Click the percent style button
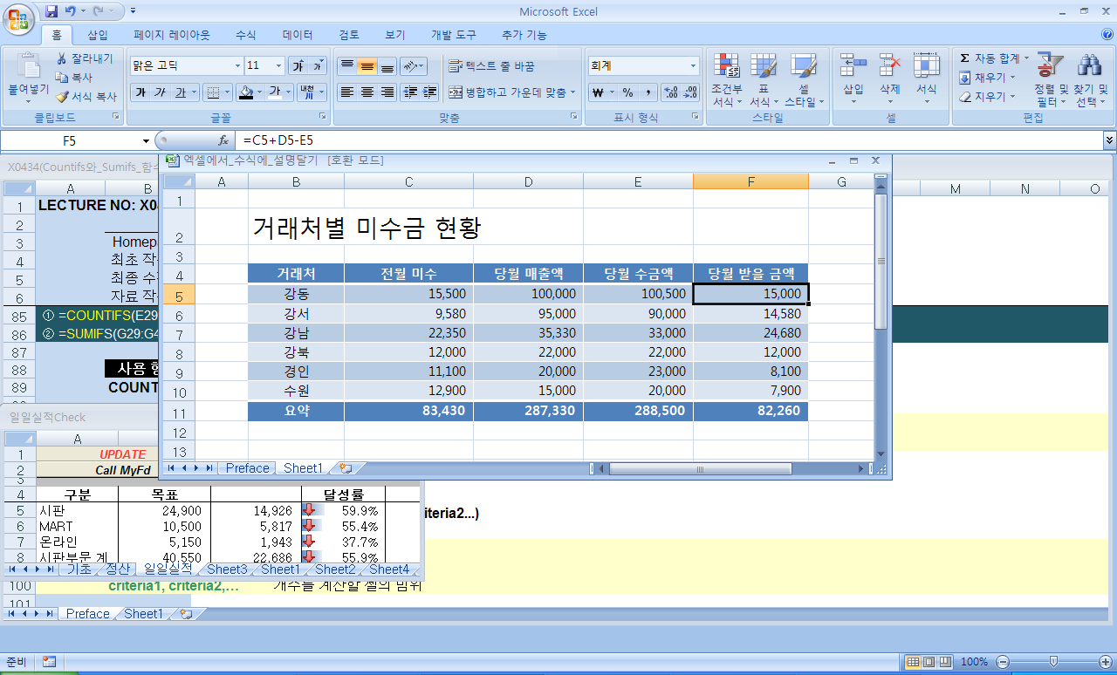Screen dimensions: 1117x675 (x=627, y=92)
